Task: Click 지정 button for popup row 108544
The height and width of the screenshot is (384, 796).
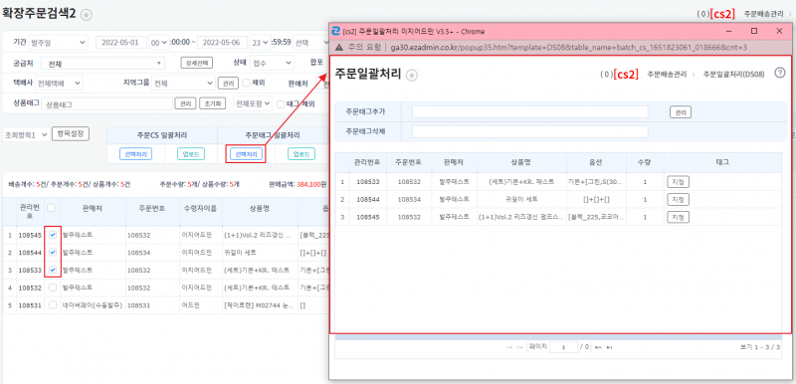Action: click(x=679, y=199)
